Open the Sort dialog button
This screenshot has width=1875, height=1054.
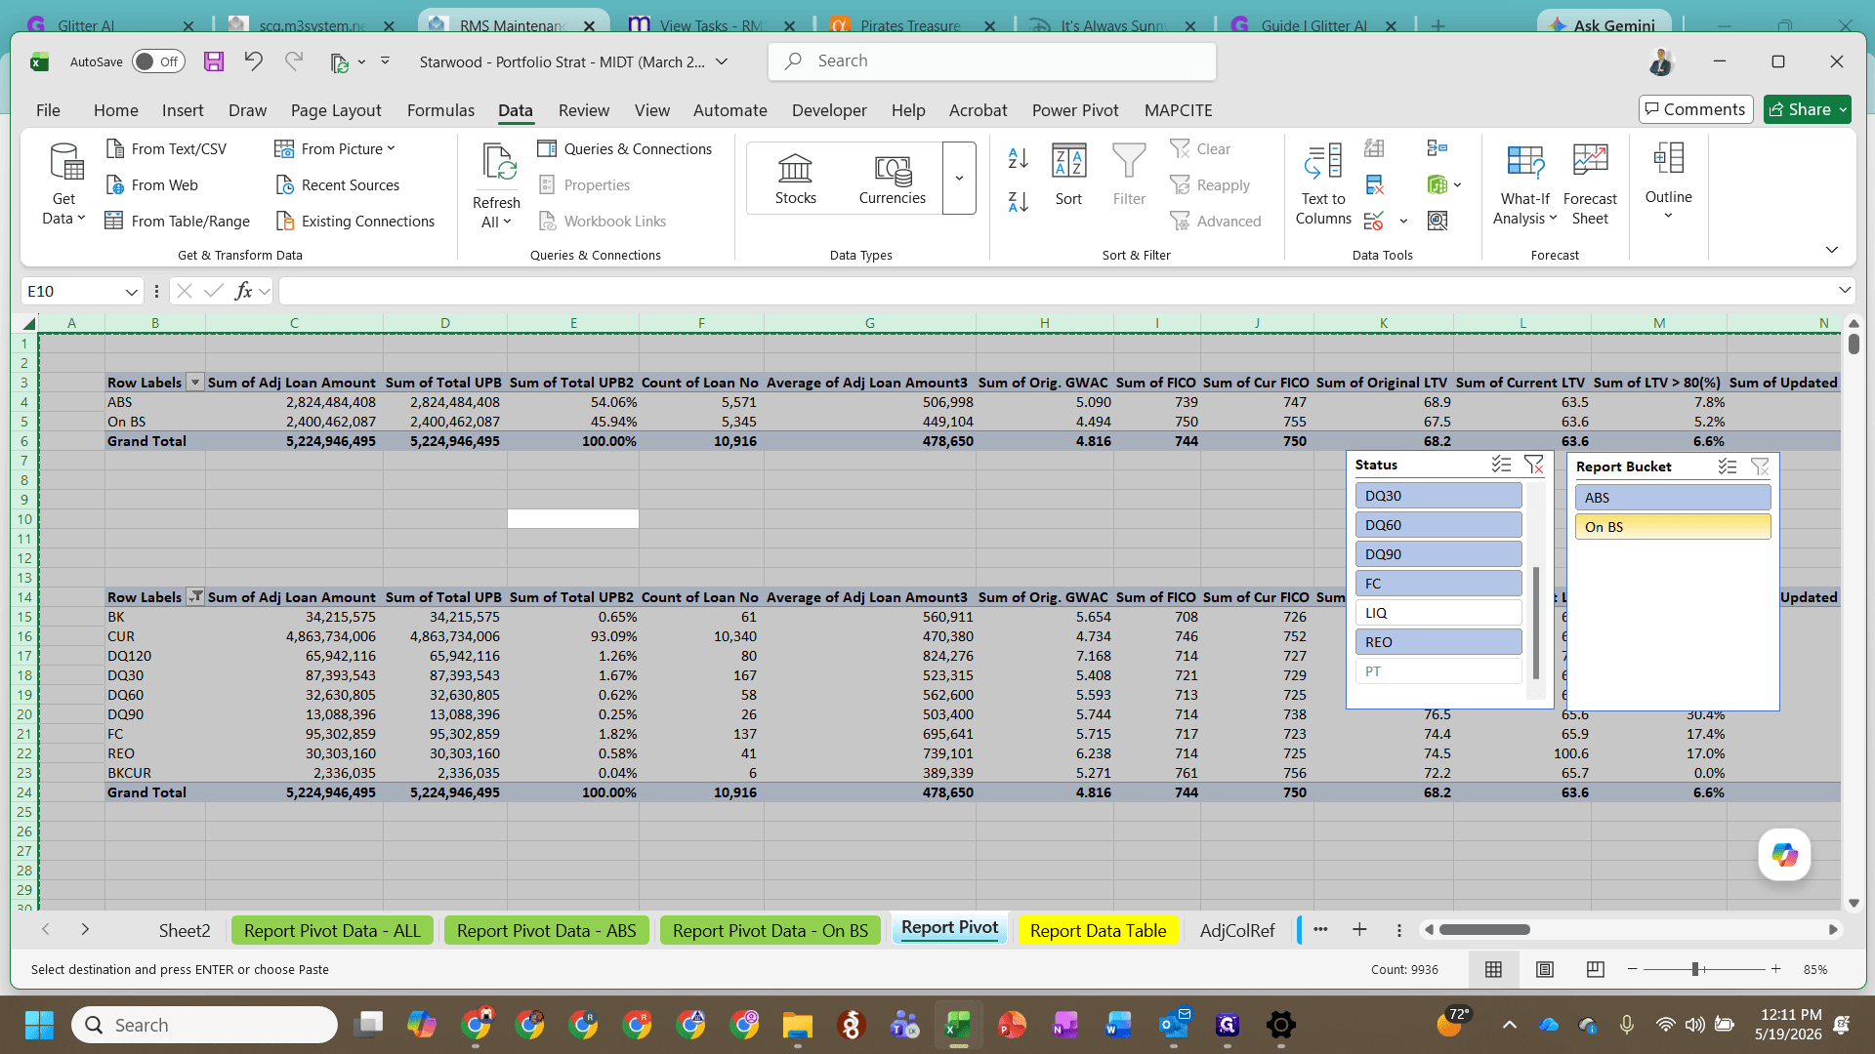pos(1068,175)
